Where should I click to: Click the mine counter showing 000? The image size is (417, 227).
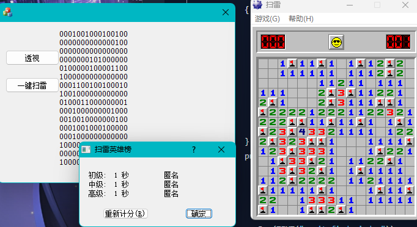[x=273, y=42]
